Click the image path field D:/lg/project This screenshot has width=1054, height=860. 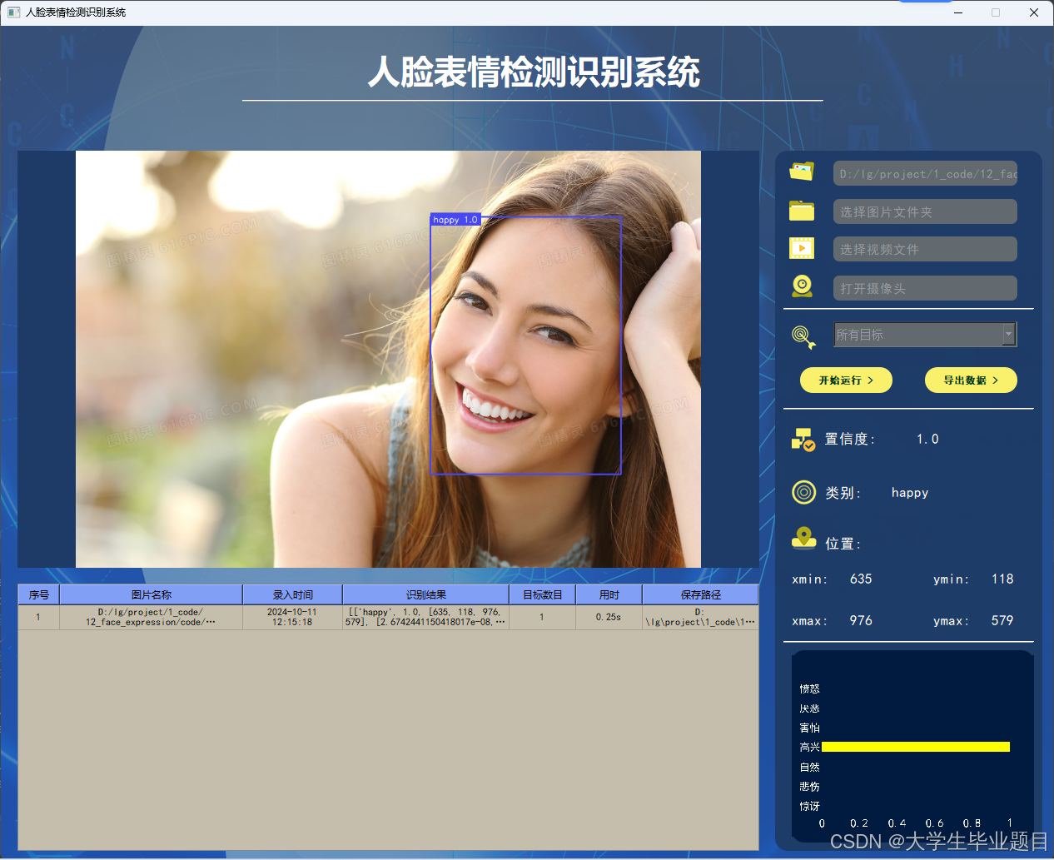pyautogui.click(x=925, y=173)
